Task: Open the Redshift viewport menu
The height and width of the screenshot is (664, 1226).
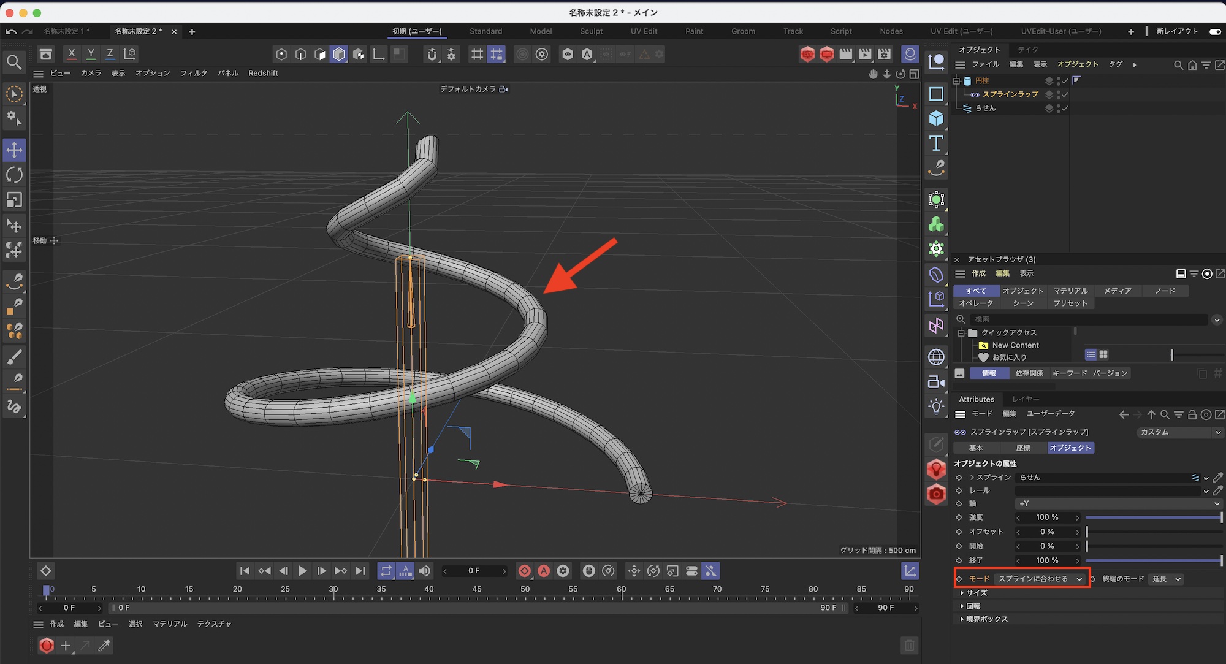Action: point(263,73)
